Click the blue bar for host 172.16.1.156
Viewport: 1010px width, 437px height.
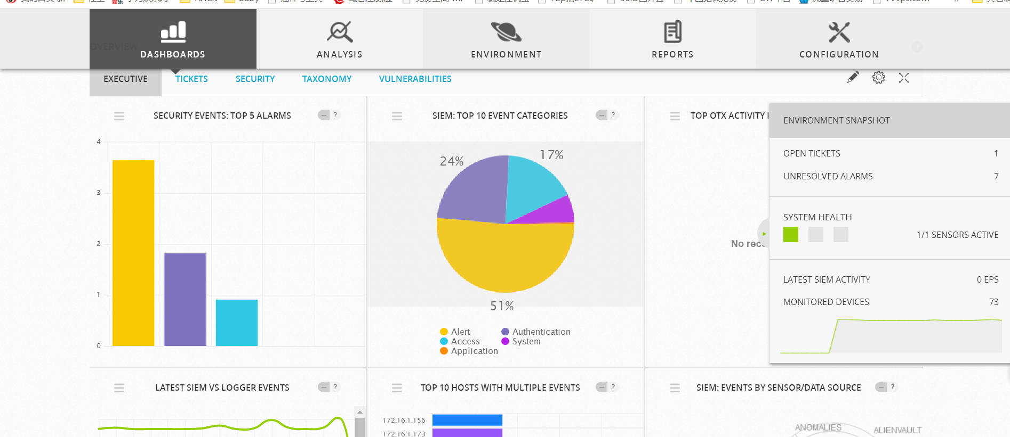(x=467, y=420)
